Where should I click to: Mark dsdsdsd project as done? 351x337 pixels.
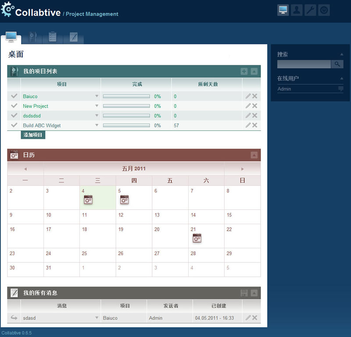14,115
